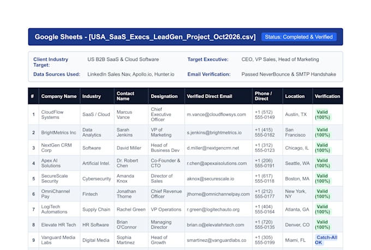The width and height of the screenshot is (371, 250).
Task: Click the Miami, FL location cell
Action: pyautogui.click(x=297, y=240)
